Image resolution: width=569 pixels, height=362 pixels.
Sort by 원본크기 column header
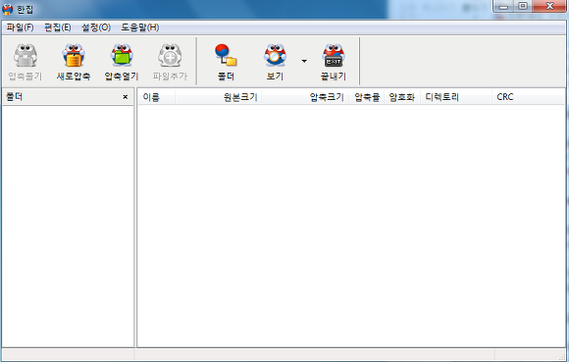(x=218, y=97)
